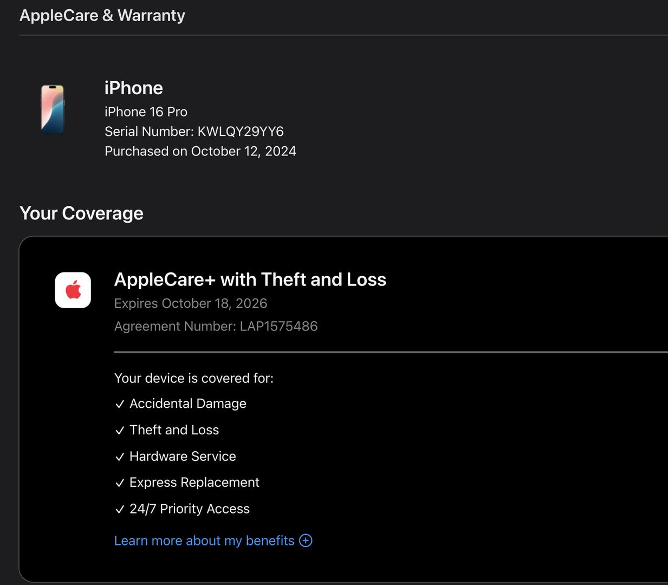Click the checkmark next to 24/7 Priority Access
Screen dimensions: 668x585
pos(120,510)
